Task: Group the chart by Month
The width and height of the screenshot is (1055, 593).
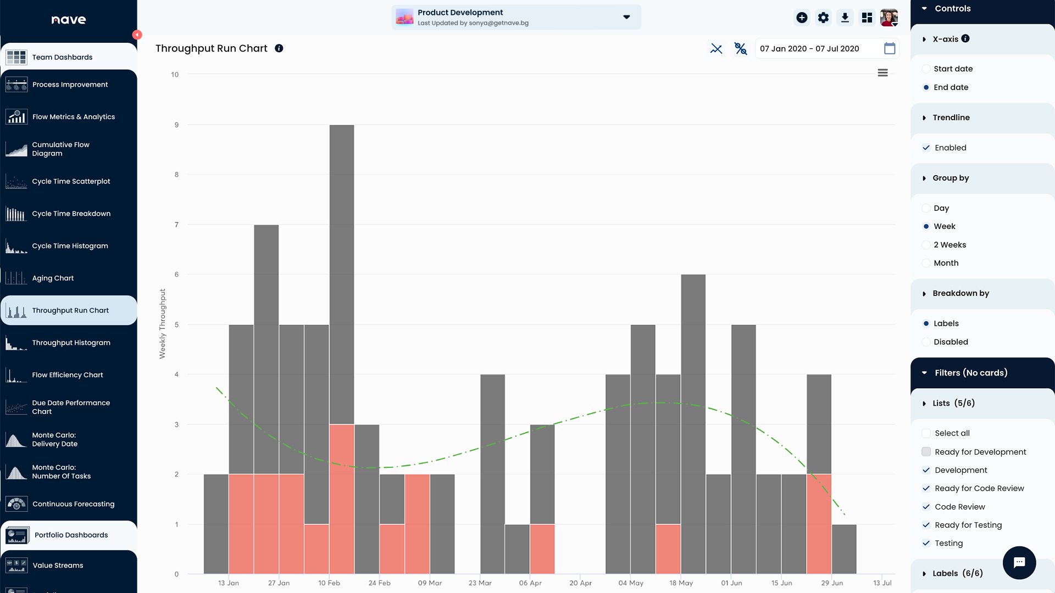Action: 926,263
